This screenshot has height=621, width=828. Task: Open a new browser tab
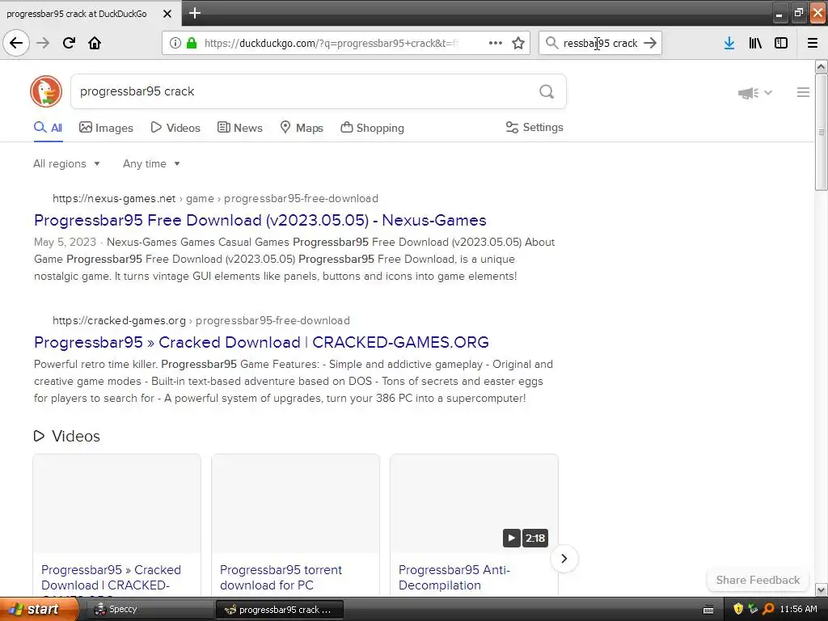coord(195,13)
